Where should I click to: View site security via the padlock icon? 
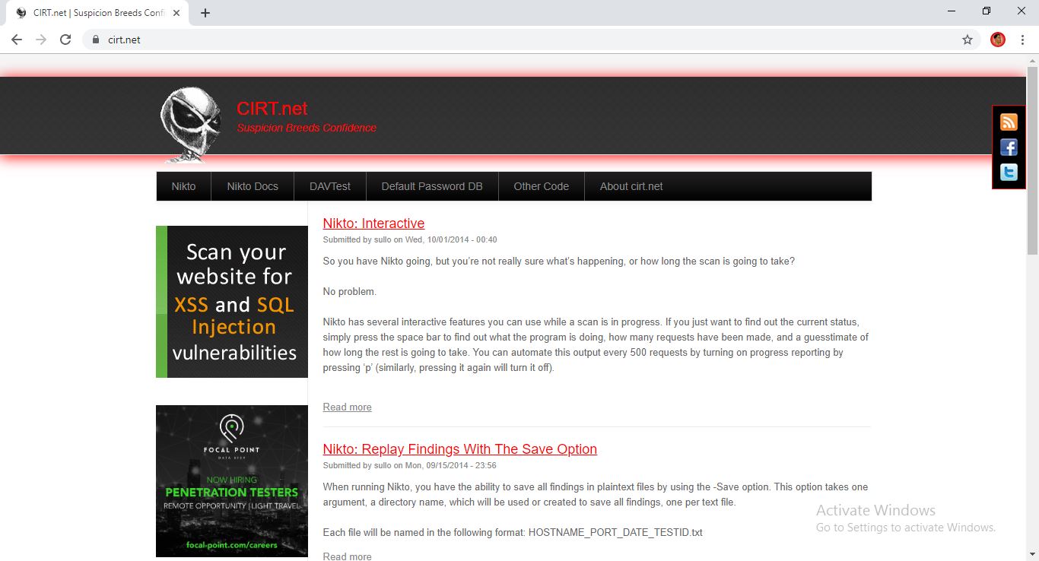pyautogui.click(x=95, y=39)
